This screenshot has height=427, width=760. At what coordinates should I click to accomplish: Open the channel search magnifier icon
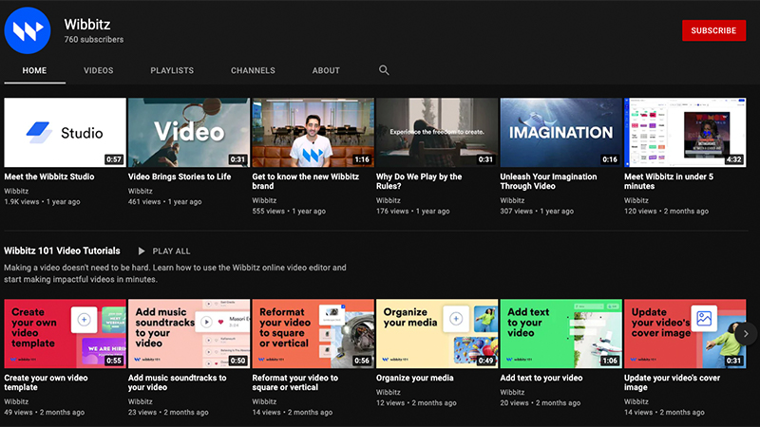coord(384,70)
